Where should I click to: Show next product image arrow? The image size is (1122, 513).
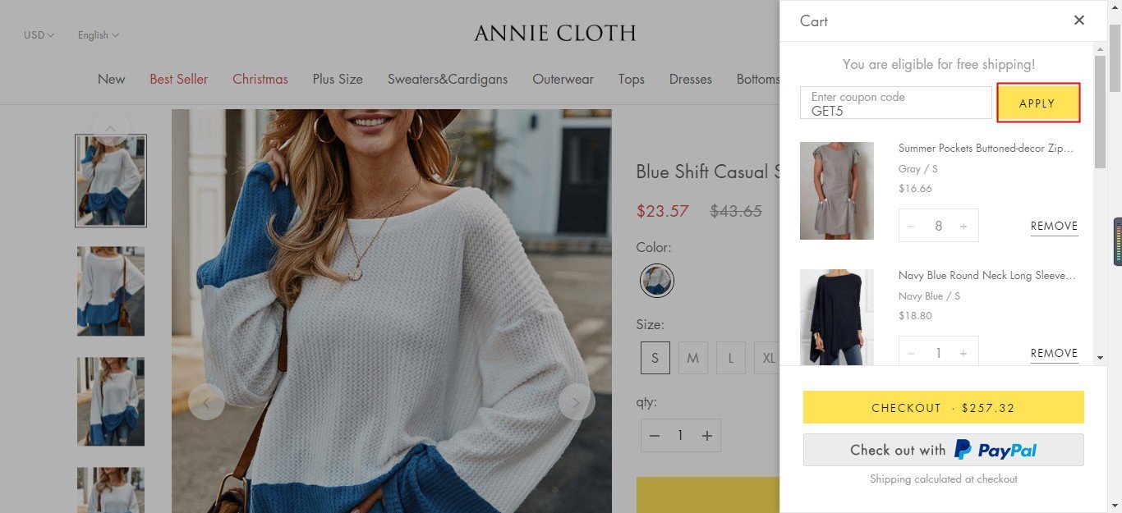577,401
